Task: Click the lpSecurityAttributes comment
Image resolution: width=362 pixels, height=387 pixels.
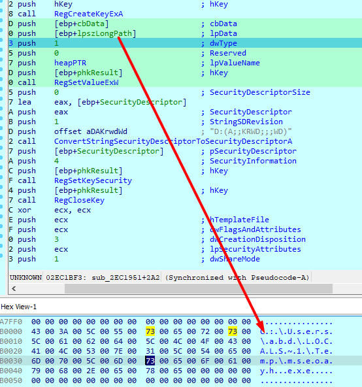Action: 255,249
